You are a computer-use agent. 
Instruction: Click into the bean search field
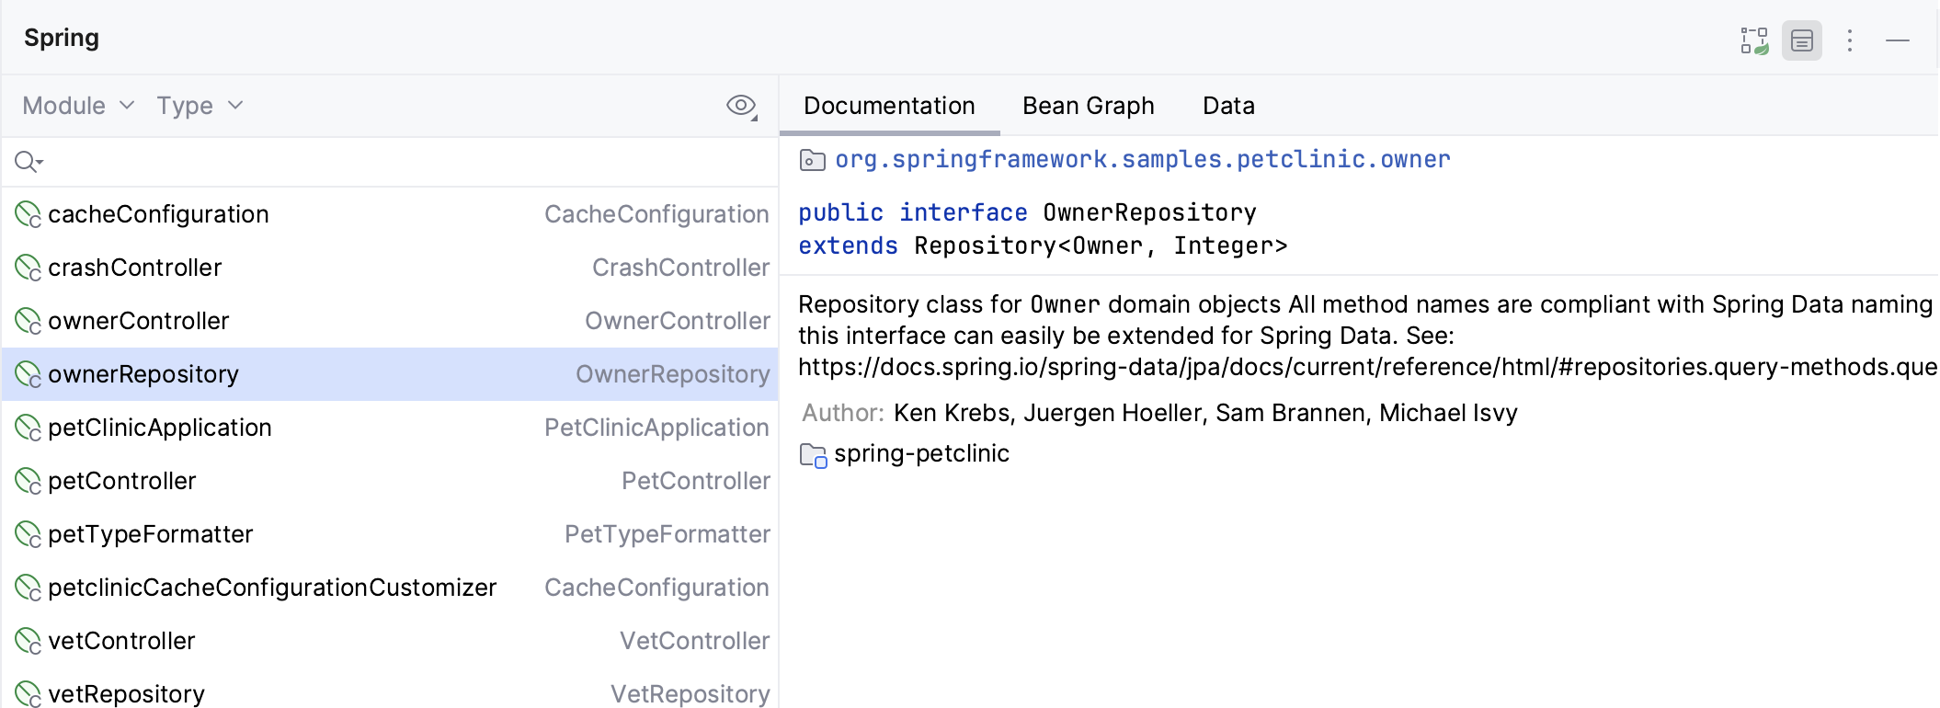pos(395,163)
